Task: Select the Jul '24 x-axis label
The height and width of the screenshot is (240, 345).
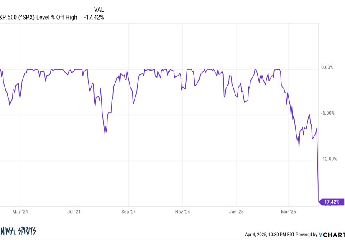Action: click(74, 212)
